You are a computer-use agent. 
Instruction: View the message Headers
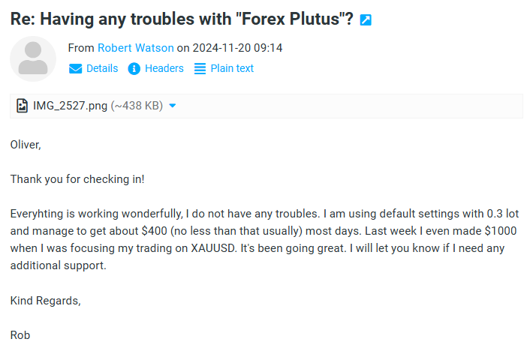(164, 68)
